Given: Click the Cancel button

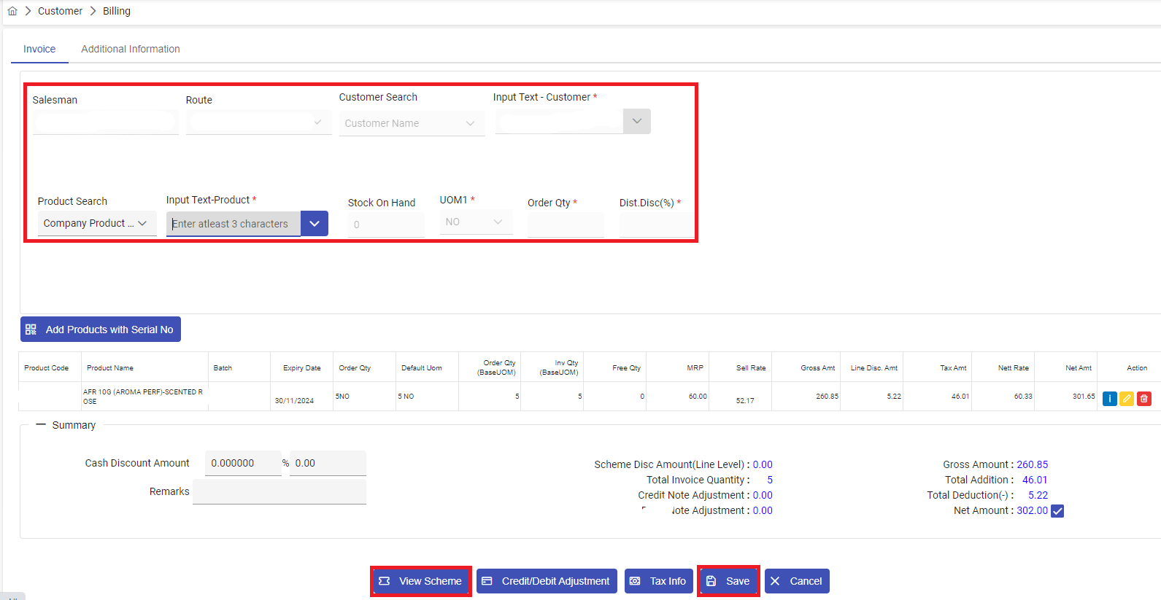Looking at the screenshot, I should tap(797, 581).
